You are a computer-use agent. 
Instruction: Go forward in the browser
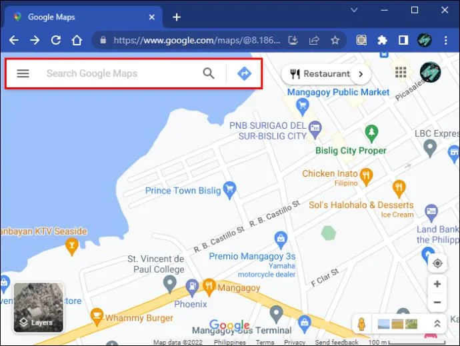(35, 40)
